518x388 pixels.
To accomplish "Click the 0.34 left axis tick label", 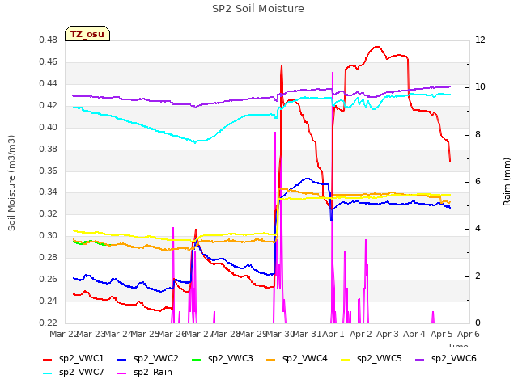I will [49, 192].
